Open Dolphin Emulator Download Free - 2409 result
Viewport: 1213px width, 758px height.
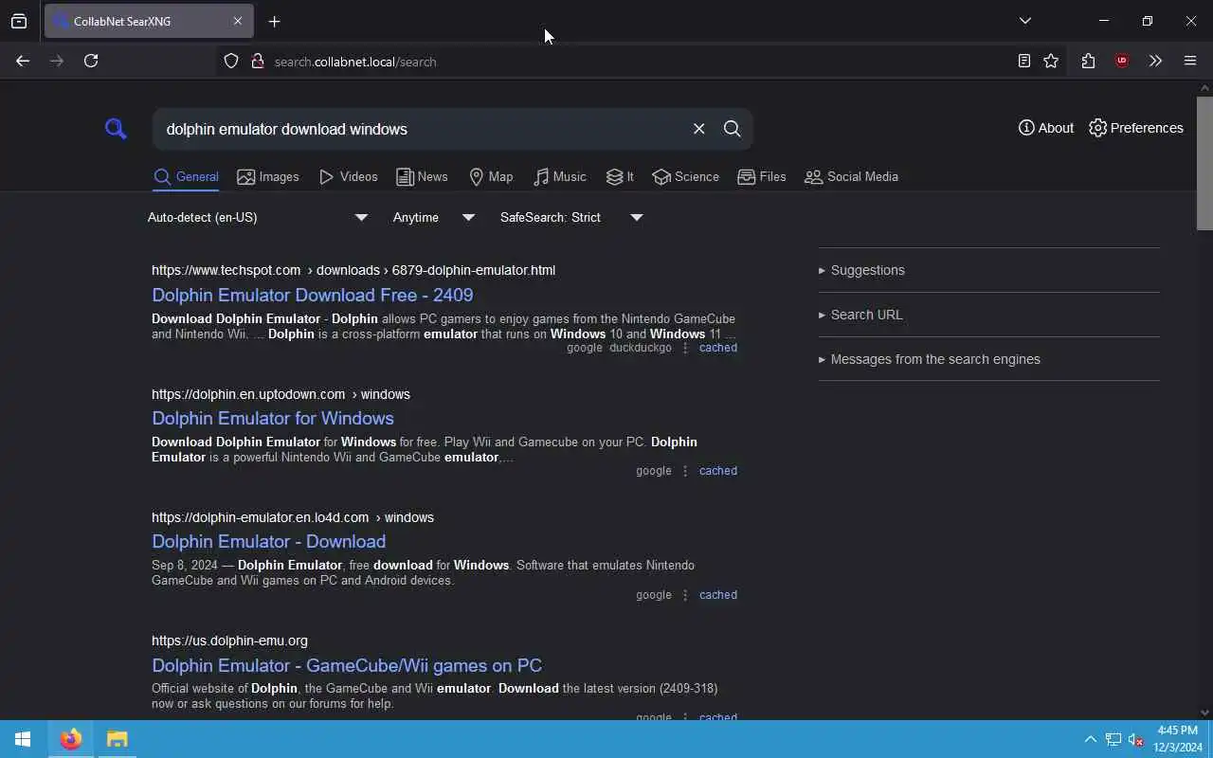pyautogui.click(x=313, y=295)
